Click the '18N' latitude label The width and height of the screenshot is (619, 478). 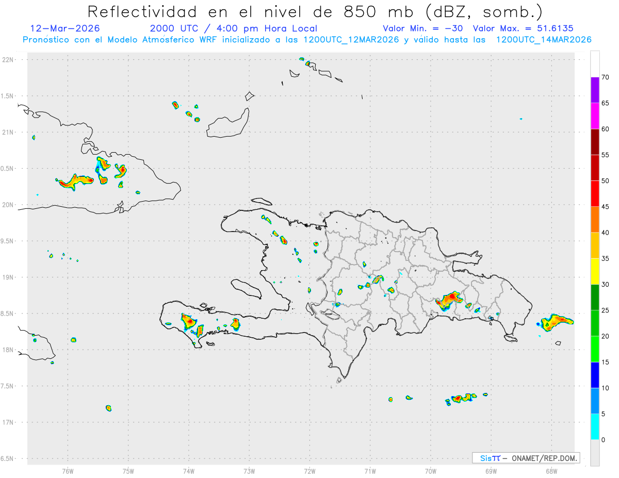coord(8,350)
